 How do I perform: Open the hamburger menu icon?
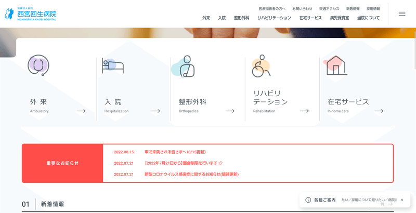pyautogui.click(x=402, y=14)
